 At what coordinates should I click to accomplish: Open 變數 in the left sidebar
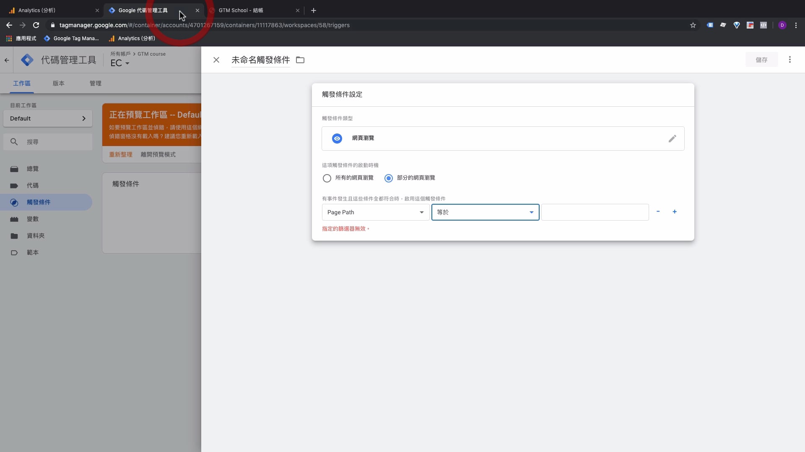click(x=33, y=219)
